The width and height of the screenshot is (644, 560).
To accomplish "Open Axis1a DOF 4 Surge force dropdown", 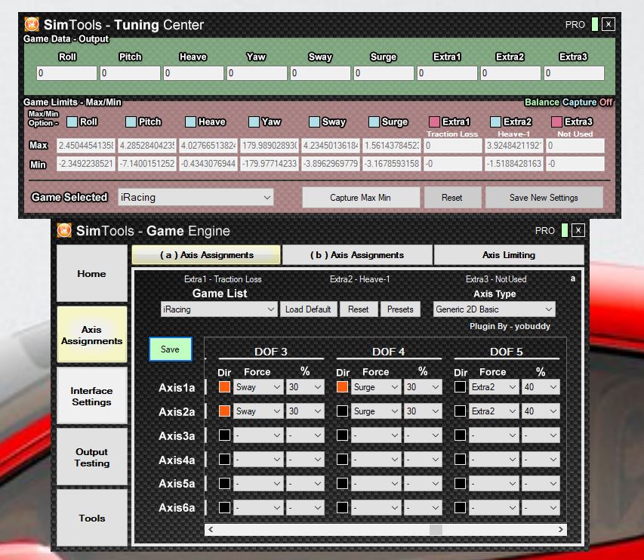I will [375, 386].
